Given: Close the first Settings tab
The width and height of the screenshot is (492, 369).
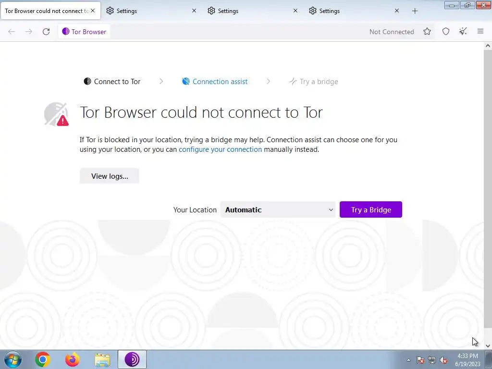Looking at the screenshot, I should click(194, 11).
